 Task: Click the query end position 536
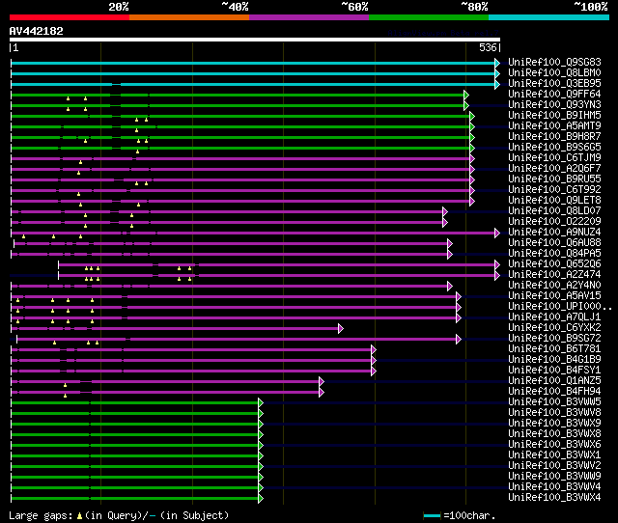pos(490,47)
